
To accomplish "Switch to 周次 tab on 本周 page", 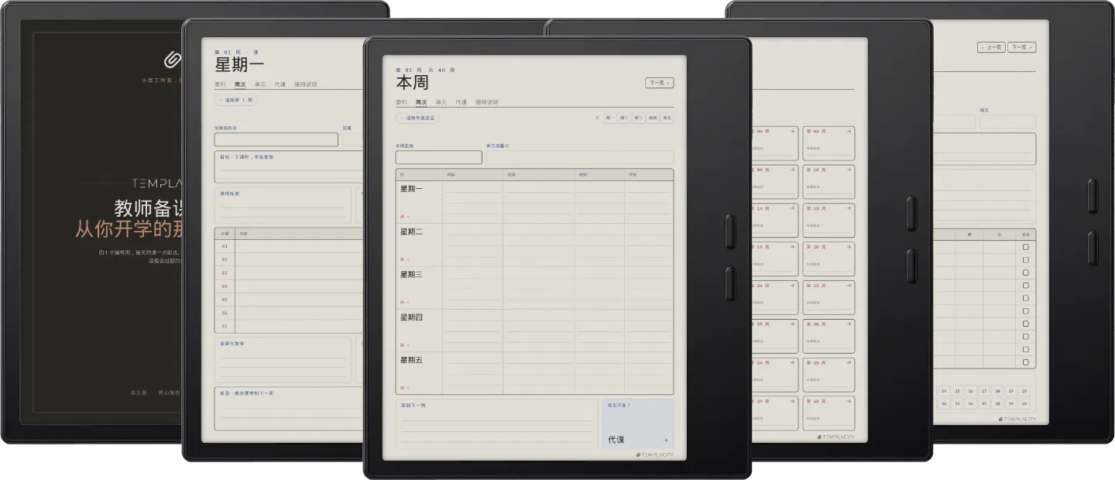I will [x=421, y=102].
